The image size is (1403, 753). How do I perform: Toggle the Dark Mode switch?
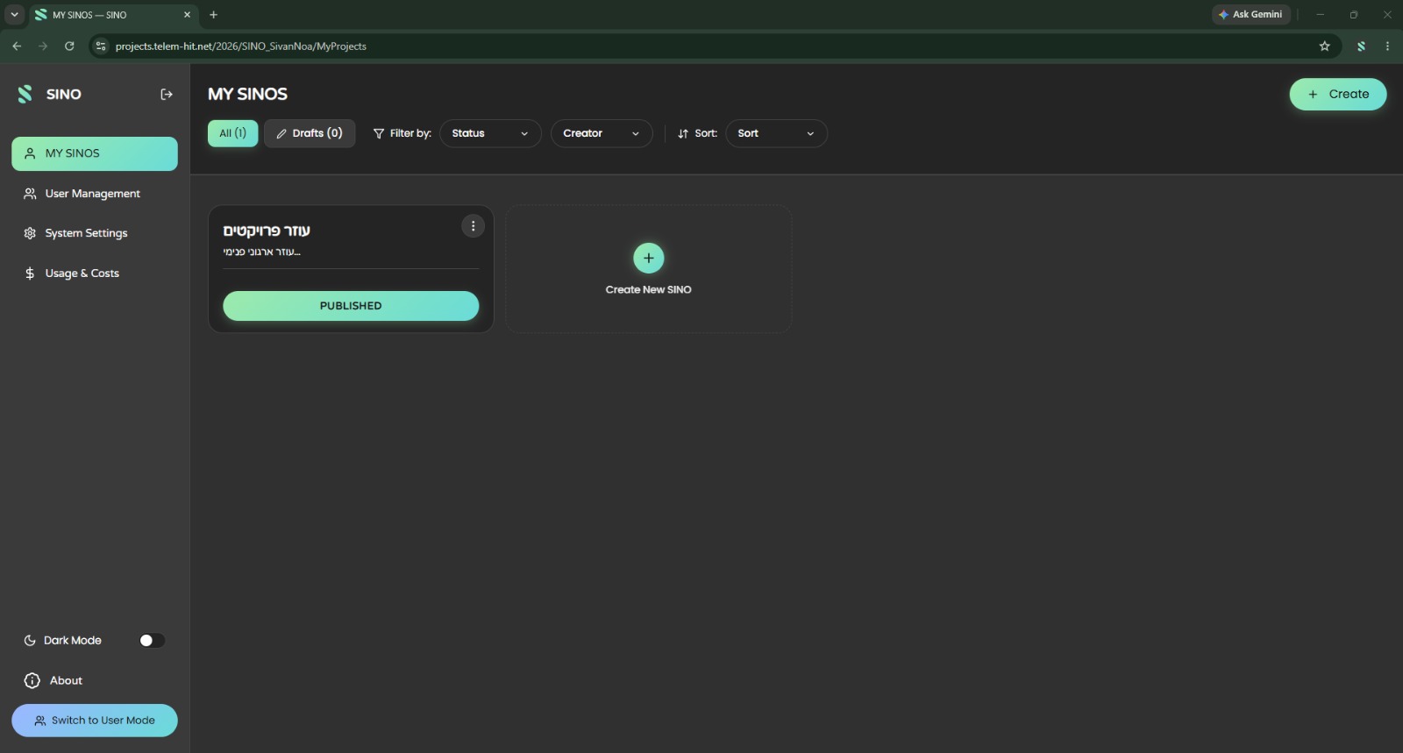tap(152, 641)
